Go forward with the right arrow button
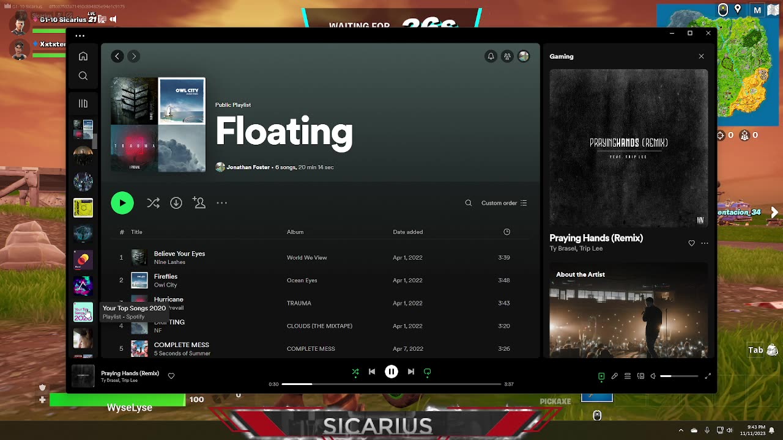The image size is (783, 440). (x=133, y=56)
